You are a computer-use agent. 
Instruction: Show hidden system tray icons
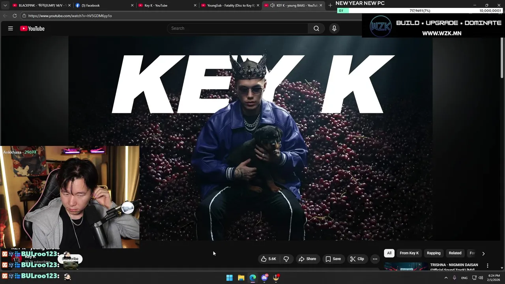point(446,278)
